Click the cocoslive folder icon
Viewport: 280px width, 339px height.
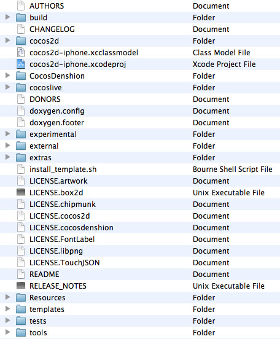click(21, 87)
